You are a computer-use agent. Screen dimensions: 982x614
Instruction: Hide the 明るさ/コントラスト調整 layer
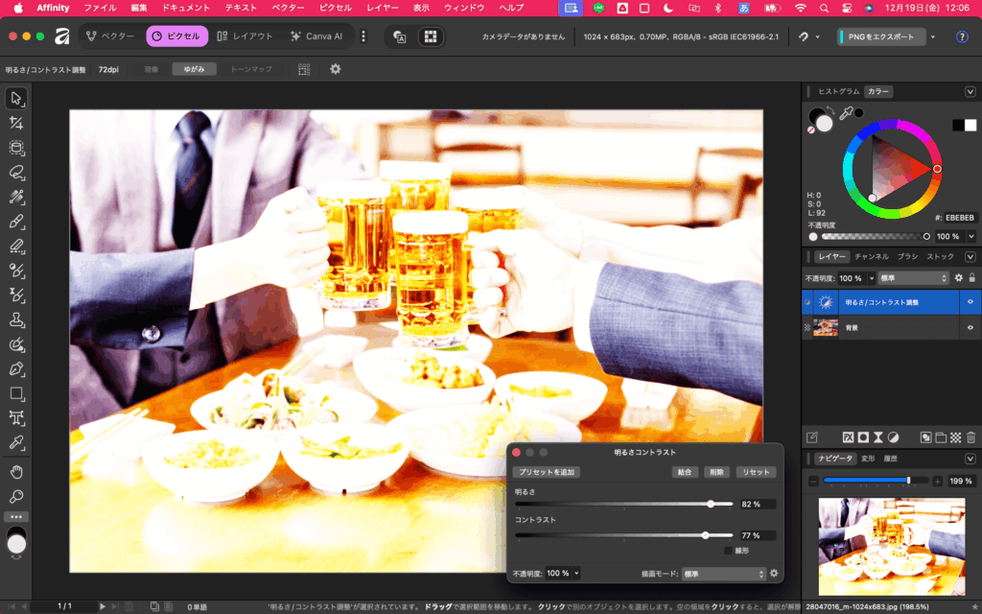(970, 302)
